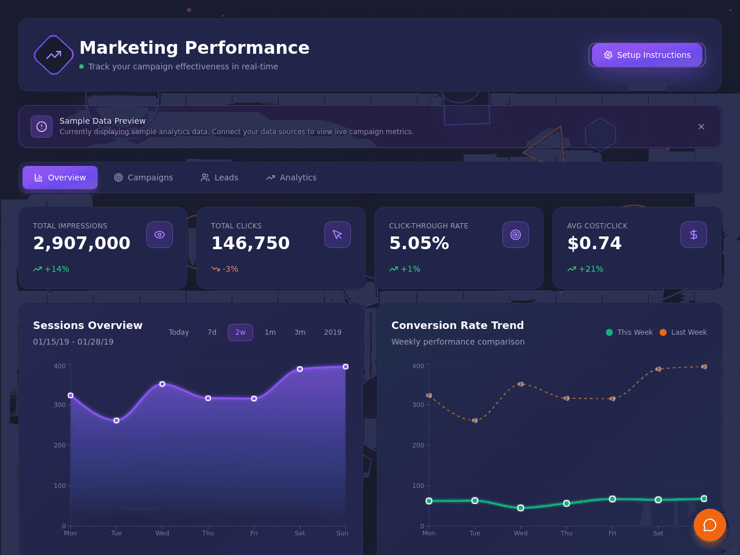The image size is (740, 555).
Task: Open the Analytics tab
Action: point(291,177)
